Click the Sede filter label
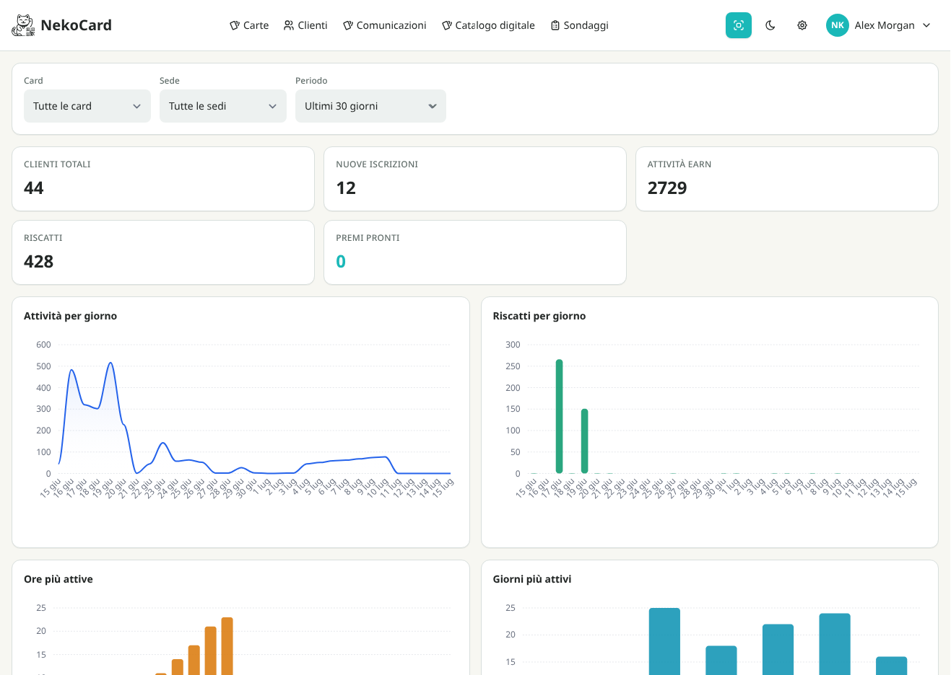 [x=170, y=81]
